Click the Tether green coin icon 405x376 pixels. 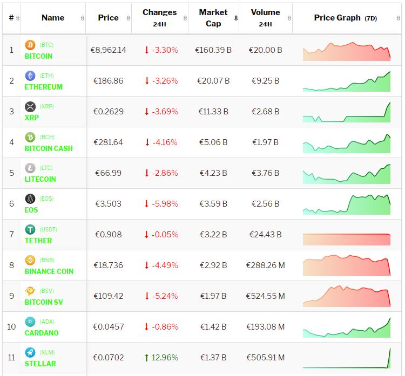click(x=30, y=230)
